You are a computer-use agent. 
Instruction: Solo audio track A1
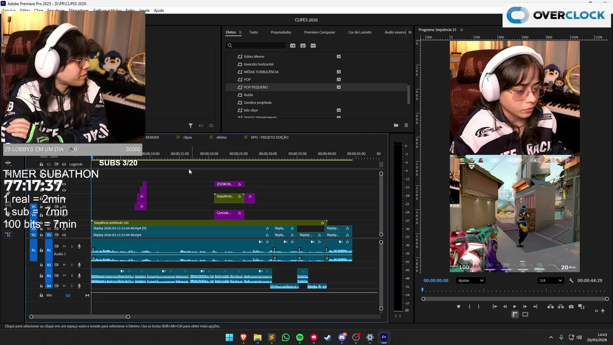tap(72, 246)
